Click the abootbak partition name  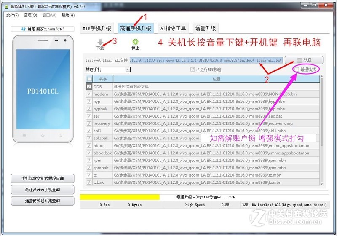click(102, 153)
